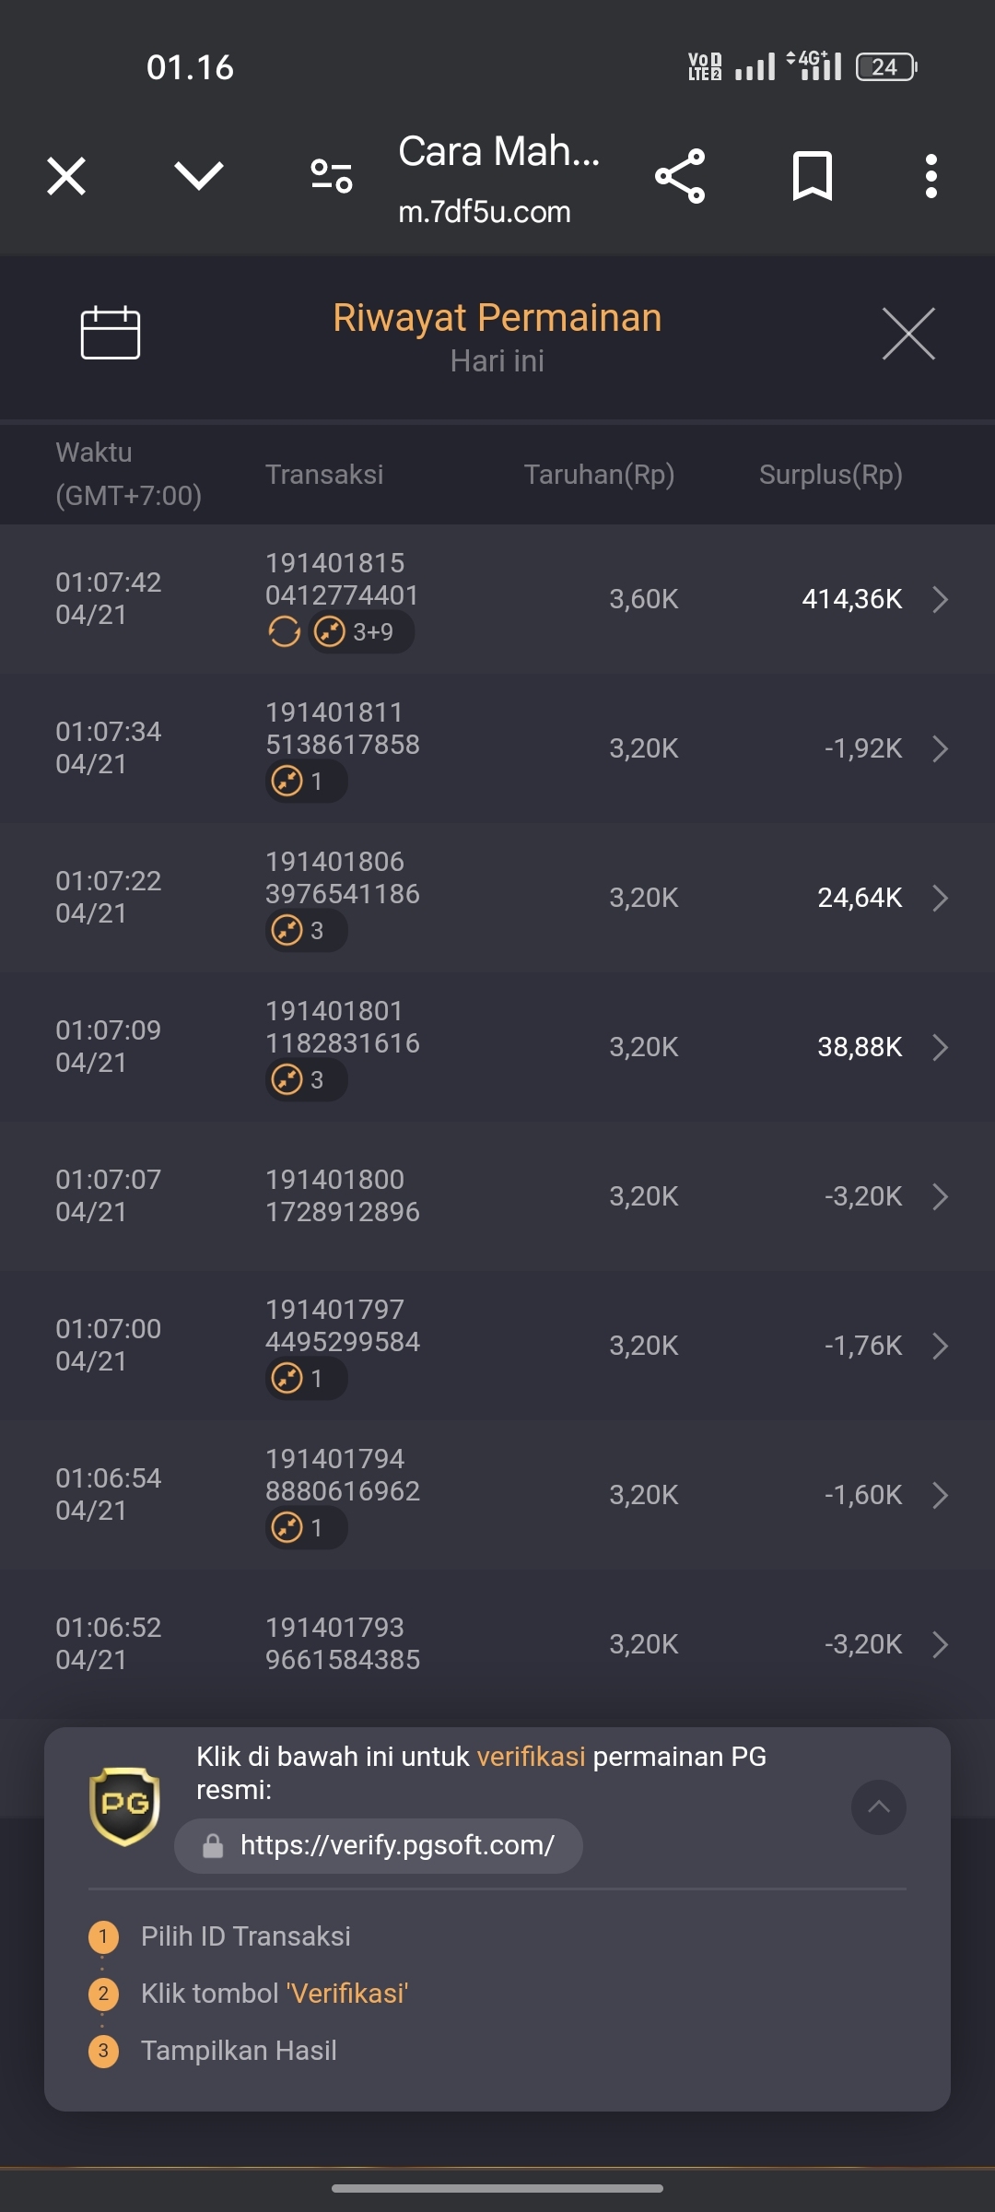The height and width of the screenshot is (2212, 995).
Task: Tap the PG shield logo
Action: [124, 1806]
